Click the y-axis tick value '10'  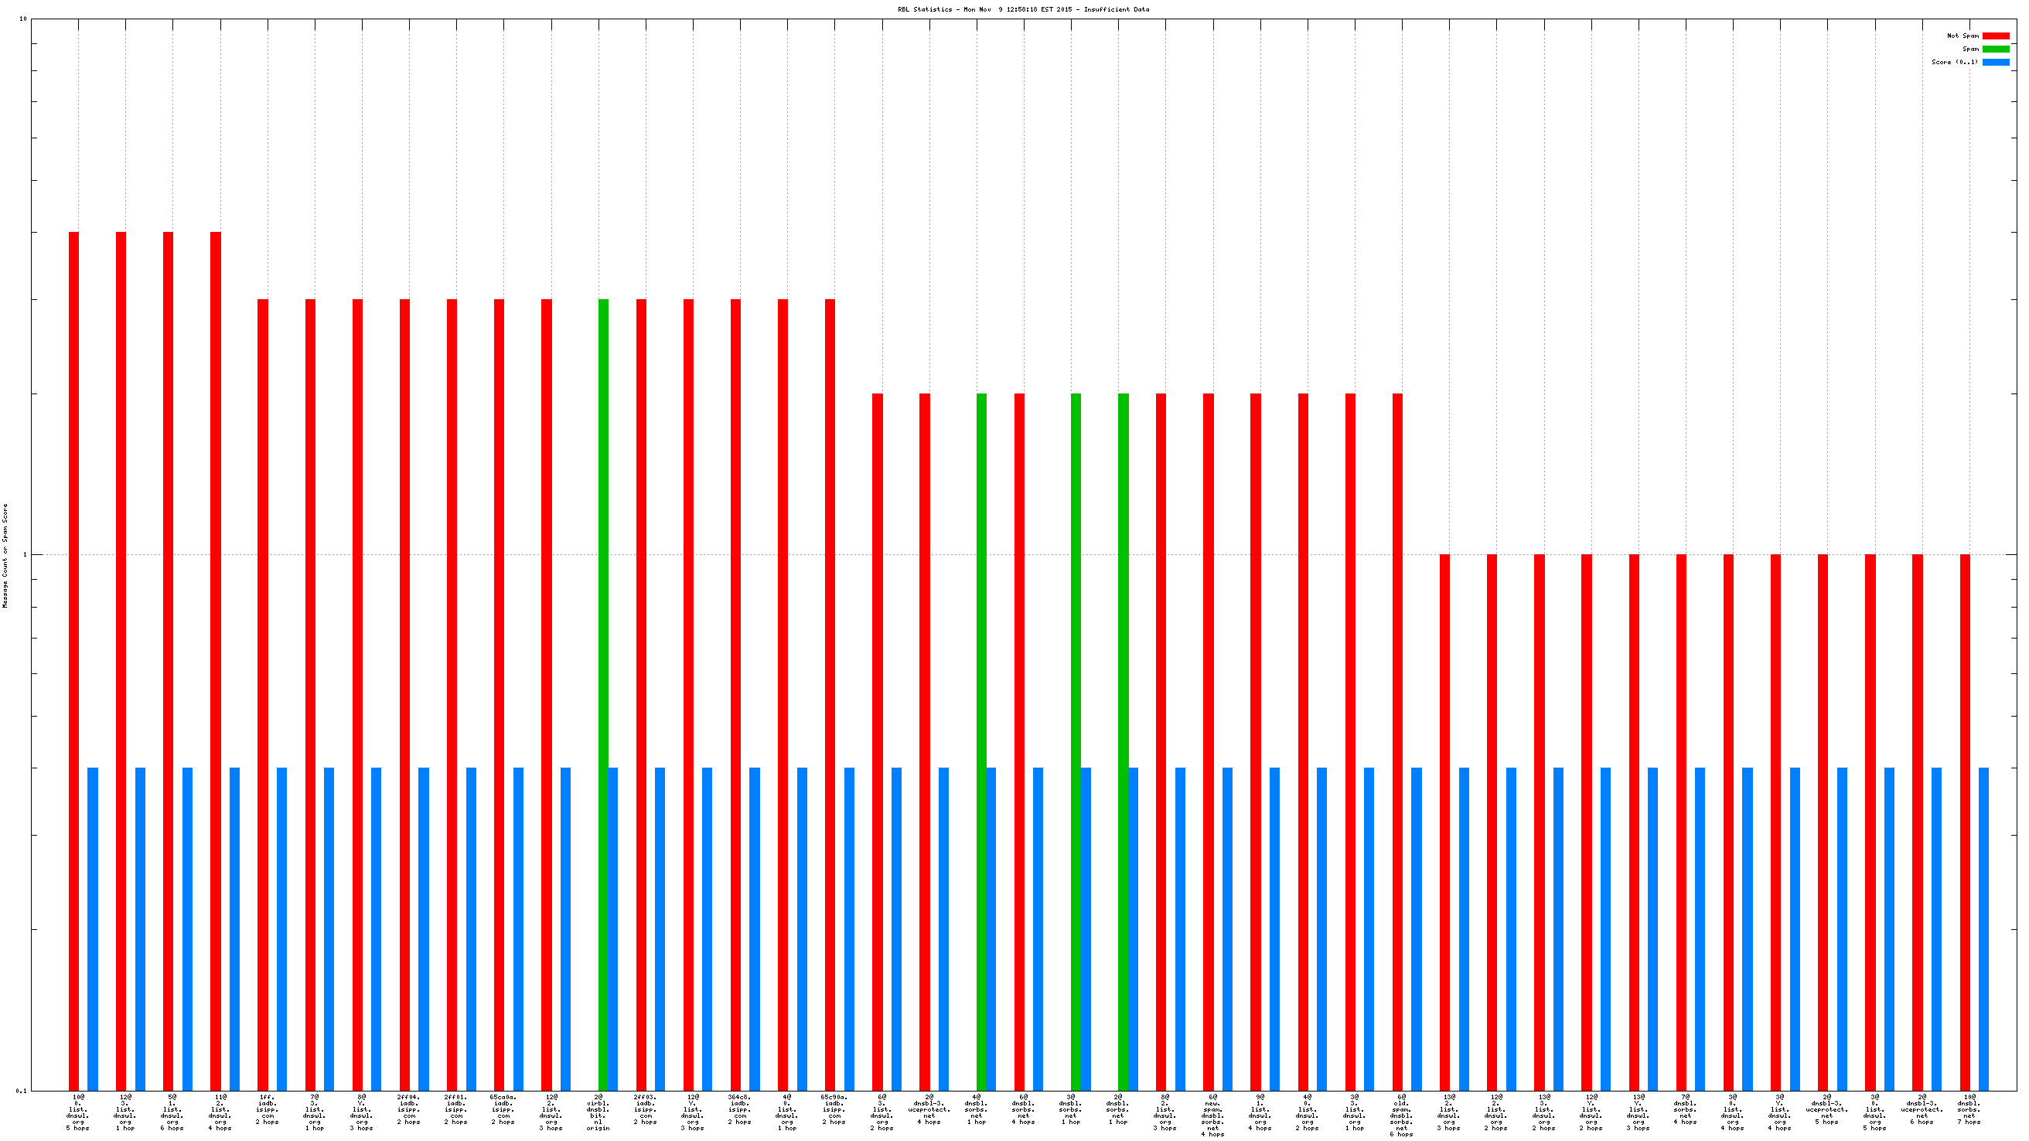23,19
